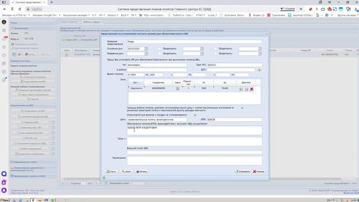Switch to Главная страница tab
The image size is (359, 202).
coord(69,22)
